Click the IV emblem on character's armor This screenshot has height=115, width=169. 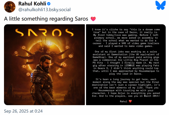point(38,79)
